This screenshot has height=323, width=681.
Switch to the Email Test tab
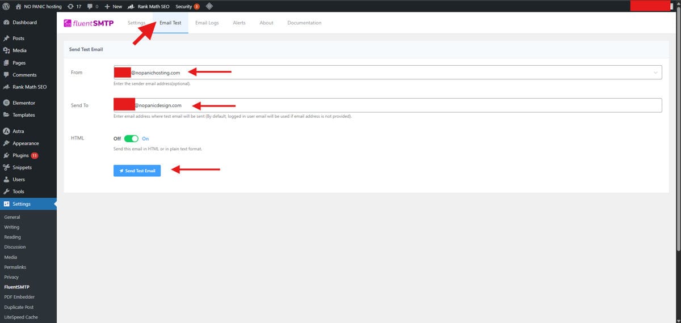point(170,23)
